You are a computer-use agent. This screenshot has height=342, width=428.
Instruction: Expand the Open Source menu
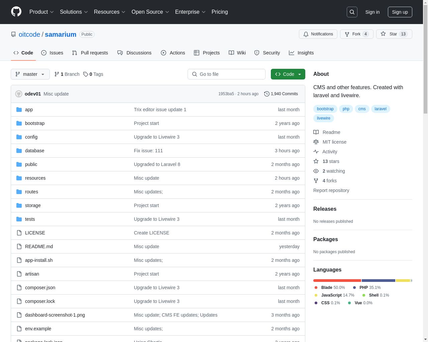pyautogui.click(x=150, y=12)
